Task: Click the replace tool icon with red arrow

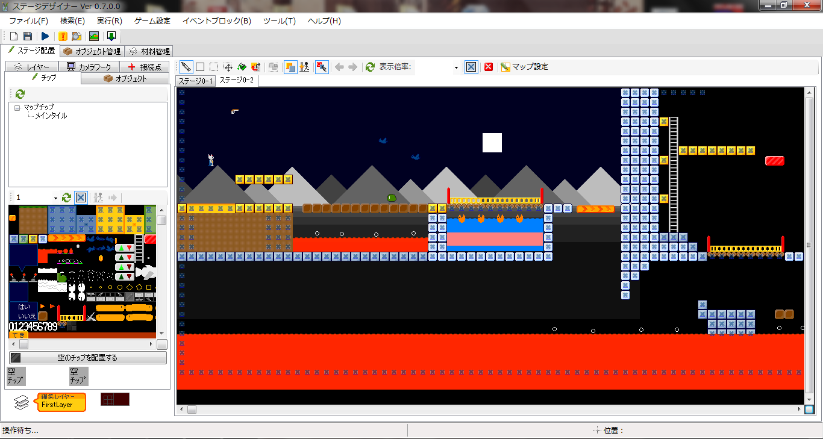Action: [x=255, y=67]
